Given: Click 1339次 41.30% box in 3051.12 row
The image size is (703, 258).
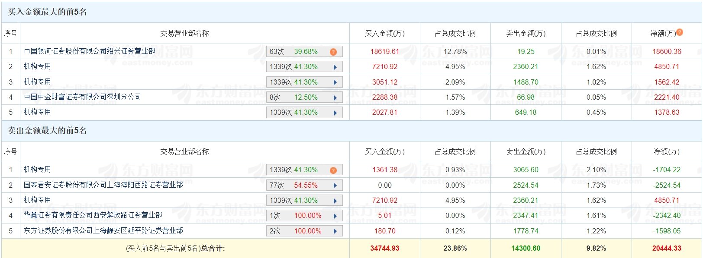Looking at the screenshot, I should click(304, 82).
